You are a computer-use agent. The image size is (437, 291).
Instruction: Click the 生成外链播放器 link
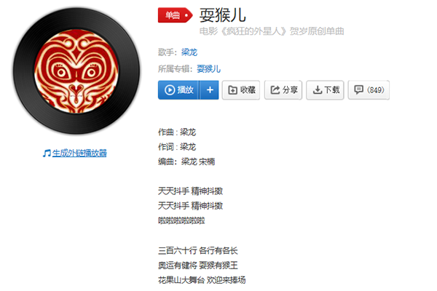[x=79, y=154]
